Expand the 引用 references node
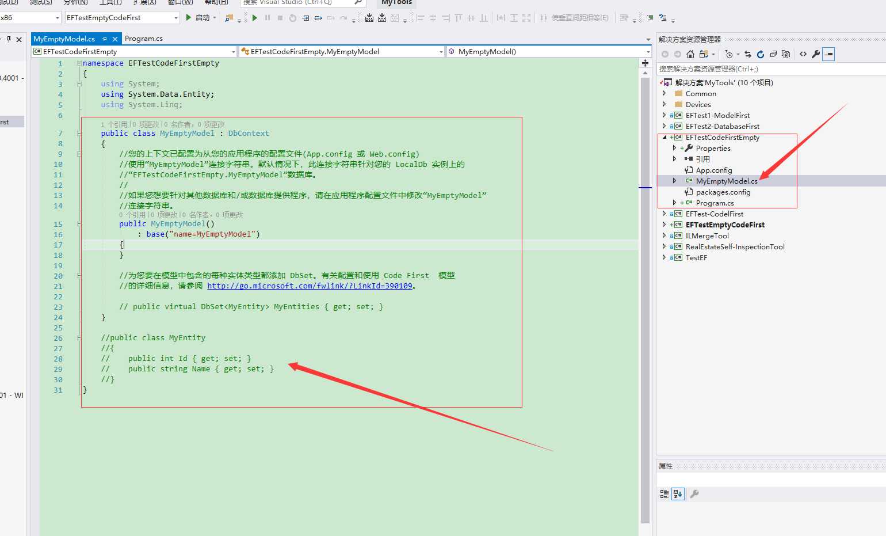Image resolution: width=886 pixels, height=536 pixels. tap(674, 159)
